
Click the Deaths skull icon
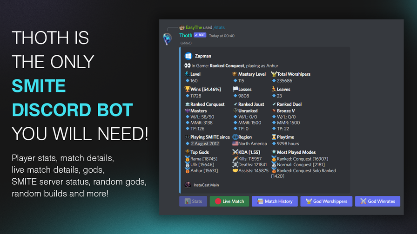coord(235,164)
